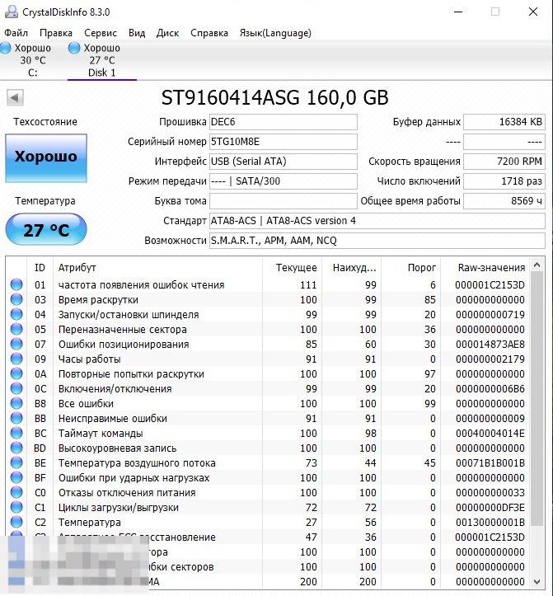Click the Стандарт ATA8-ACS field

click(x=377, y=221)
